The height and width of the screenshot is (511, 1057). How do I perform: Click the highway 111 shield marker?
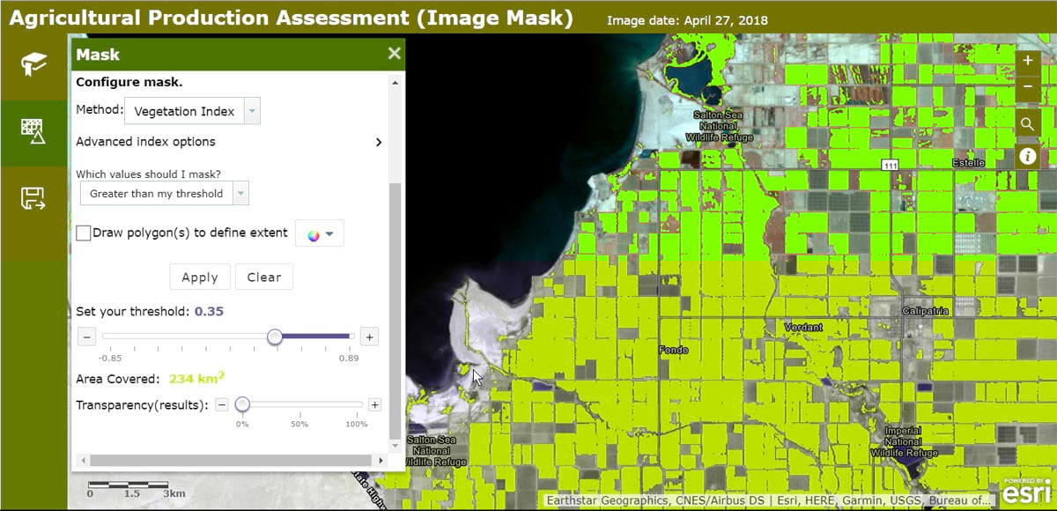pyautogui.click(x=890, y=165)
